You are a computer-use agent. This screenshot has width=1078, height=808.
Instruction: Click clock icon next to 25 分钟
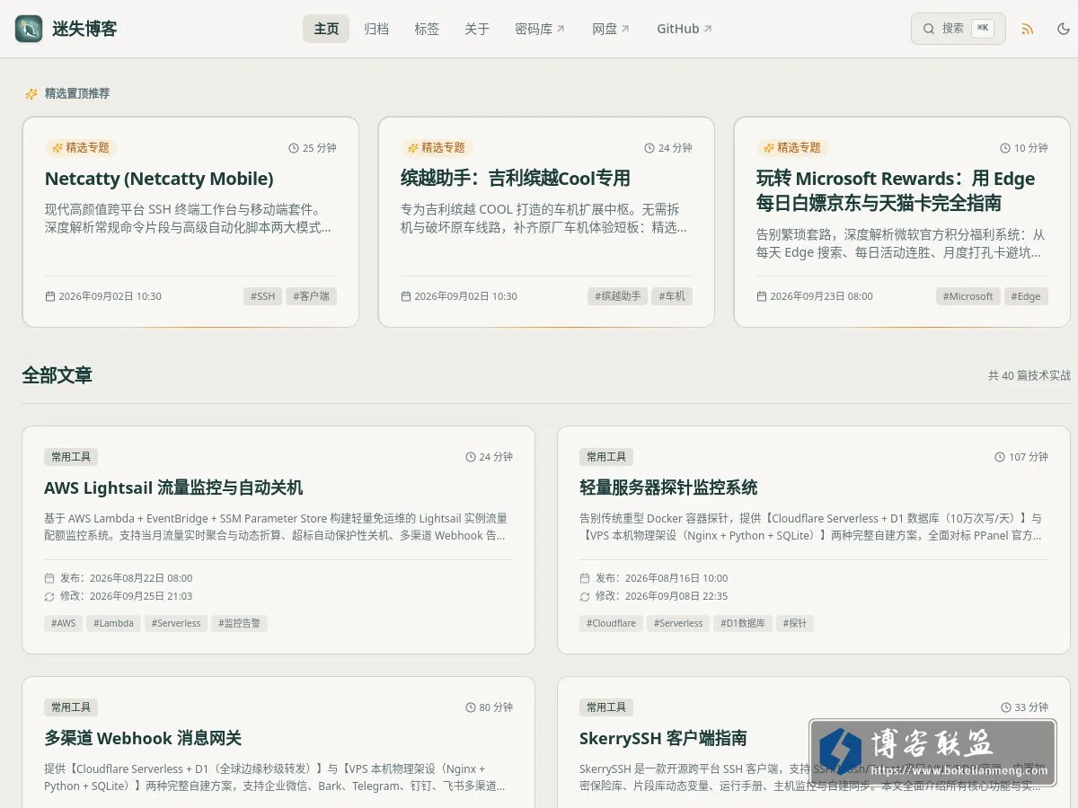[294, 148]
